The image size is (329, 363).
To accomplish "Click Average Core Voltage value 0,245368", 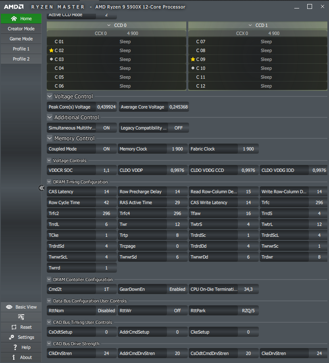I will (x=178, y=107).
